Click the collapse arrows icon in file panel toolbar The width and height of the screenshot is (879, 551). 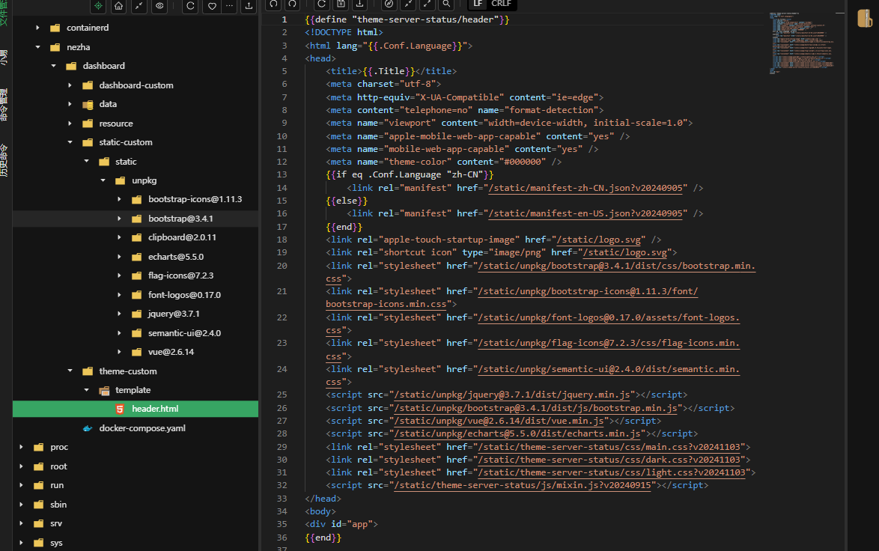tap(139, 5)
